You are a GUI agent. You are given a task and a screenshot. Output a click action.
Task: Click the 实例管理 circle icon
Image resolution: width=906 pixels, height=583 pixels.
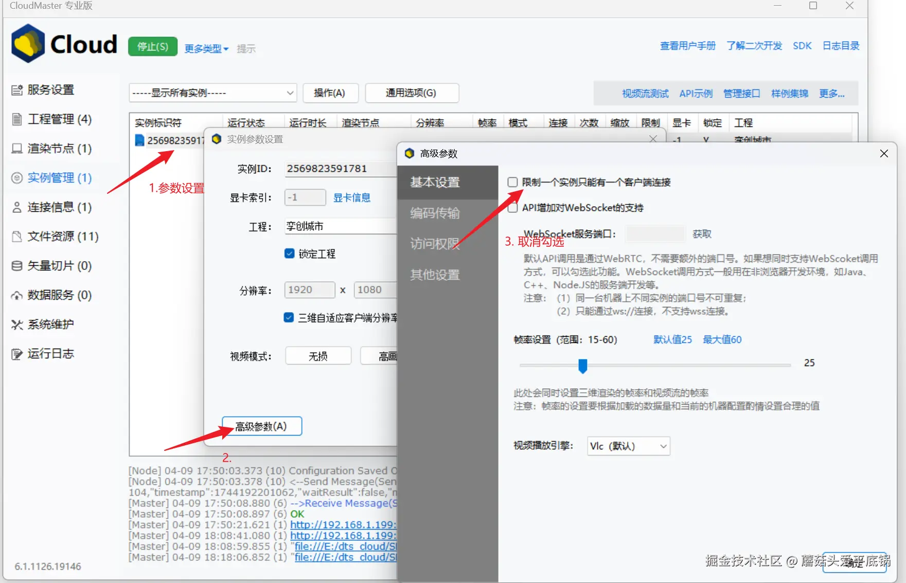point(17,178)
